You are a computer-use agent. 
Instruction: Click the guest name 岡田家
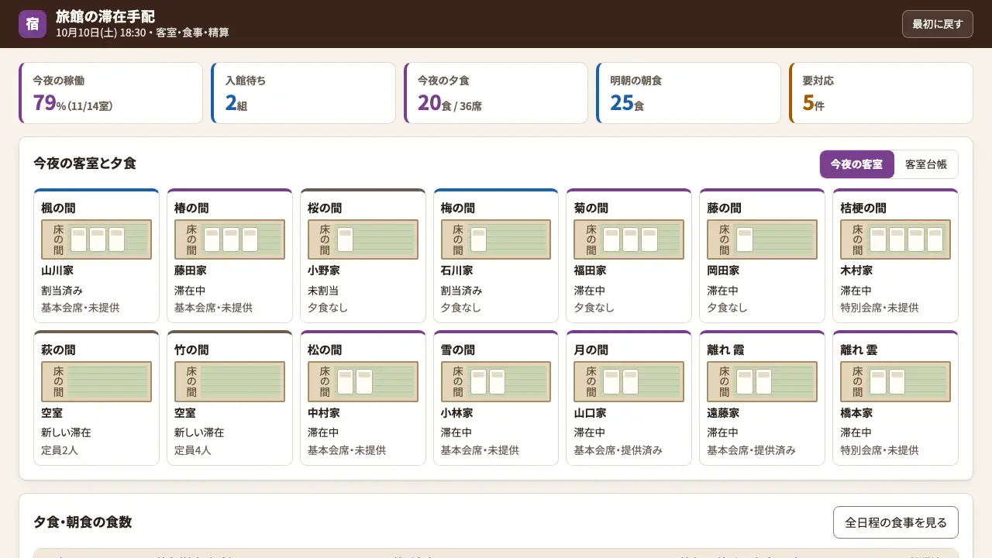[723, 270]
